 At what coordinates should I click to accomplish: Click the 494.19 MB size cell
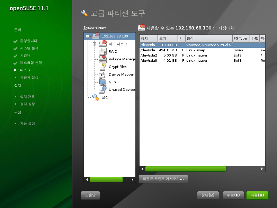168,50
